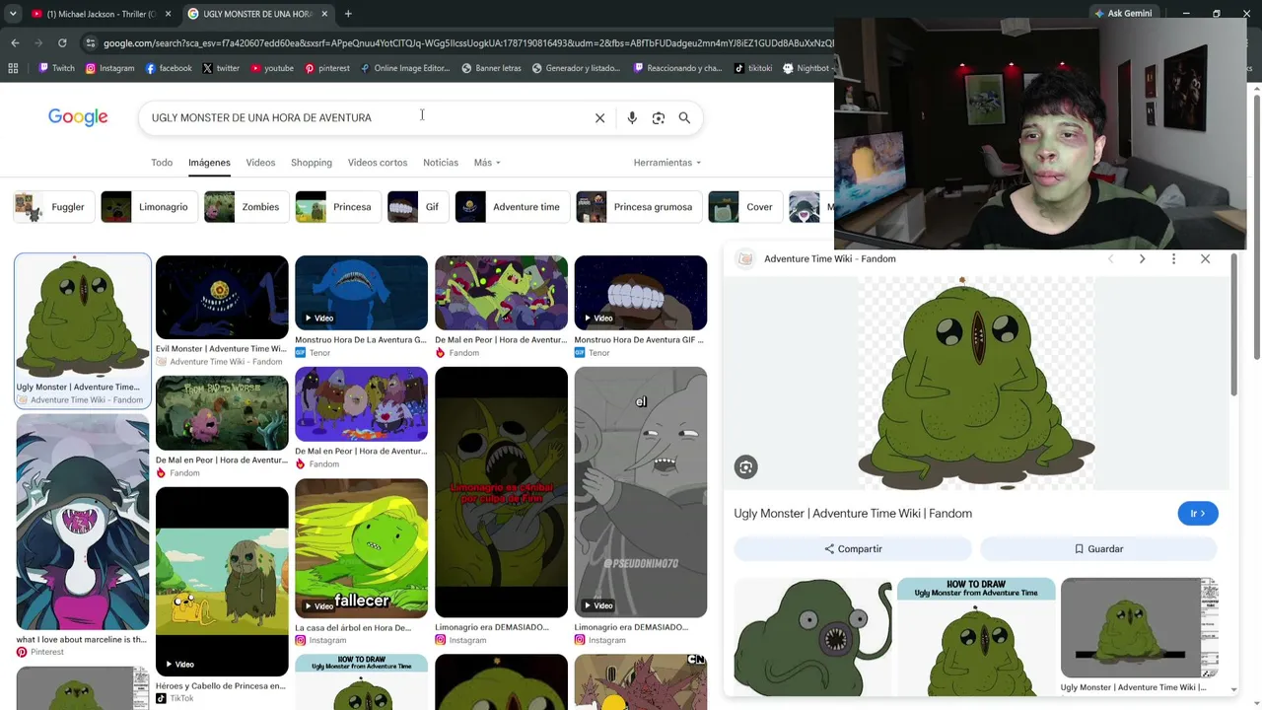Switch to the Michael Jackson Thriller tab
The height and width of the screenshot is (710, 1262).
[101, 14]
